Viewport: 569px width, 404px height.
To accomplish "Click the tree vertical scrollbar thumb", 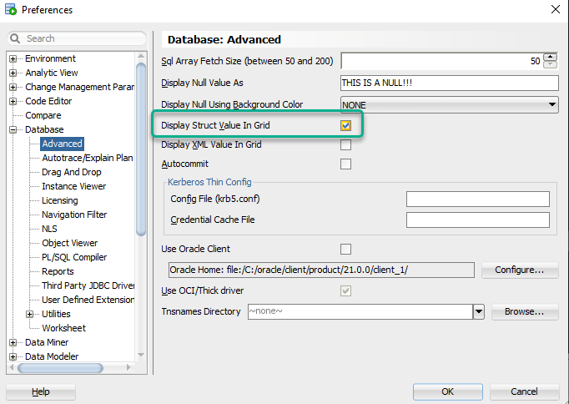I will 141,149.
